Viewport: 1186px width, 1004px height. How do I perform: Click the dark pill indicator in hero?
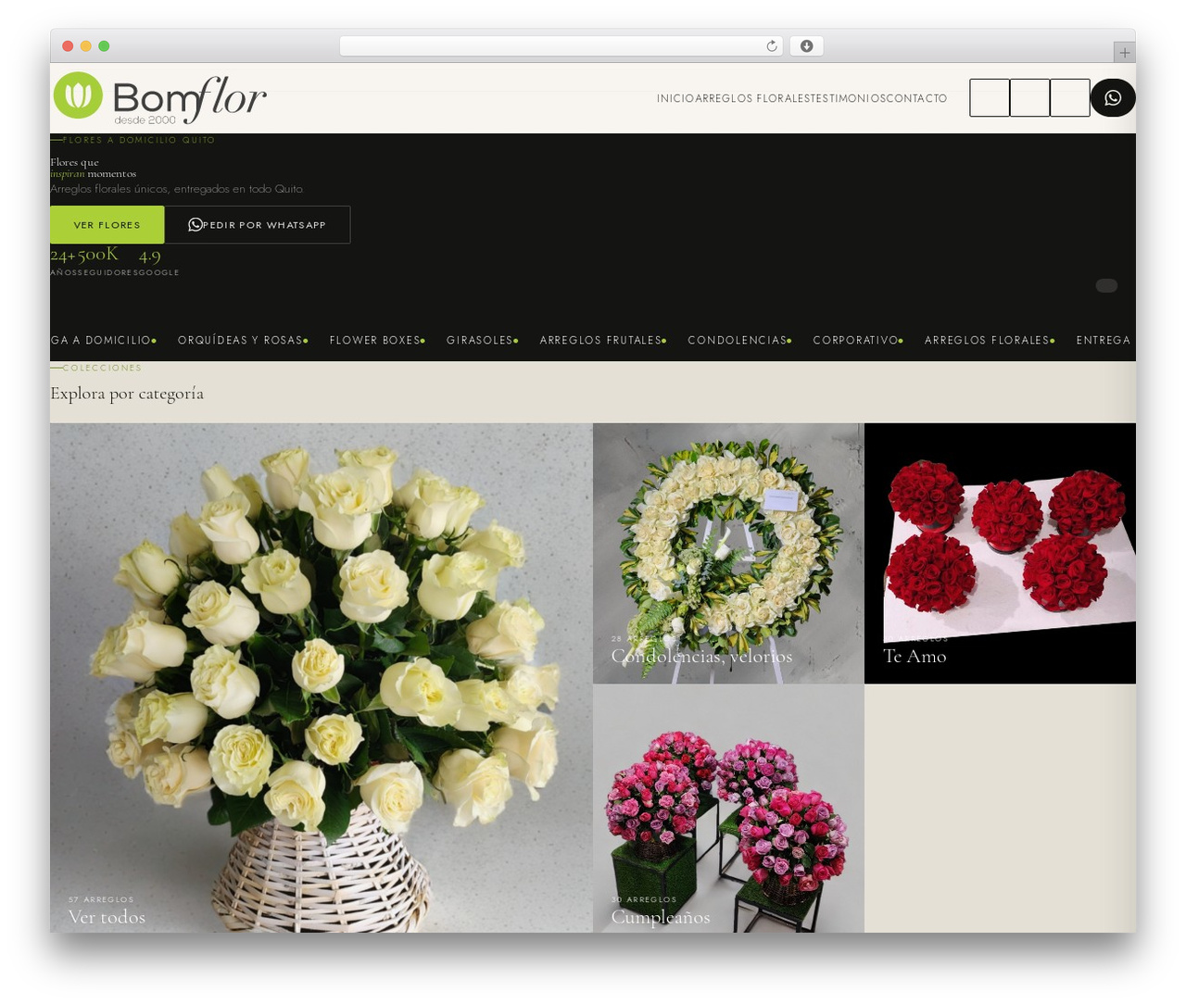click(x=1106, y=285)
